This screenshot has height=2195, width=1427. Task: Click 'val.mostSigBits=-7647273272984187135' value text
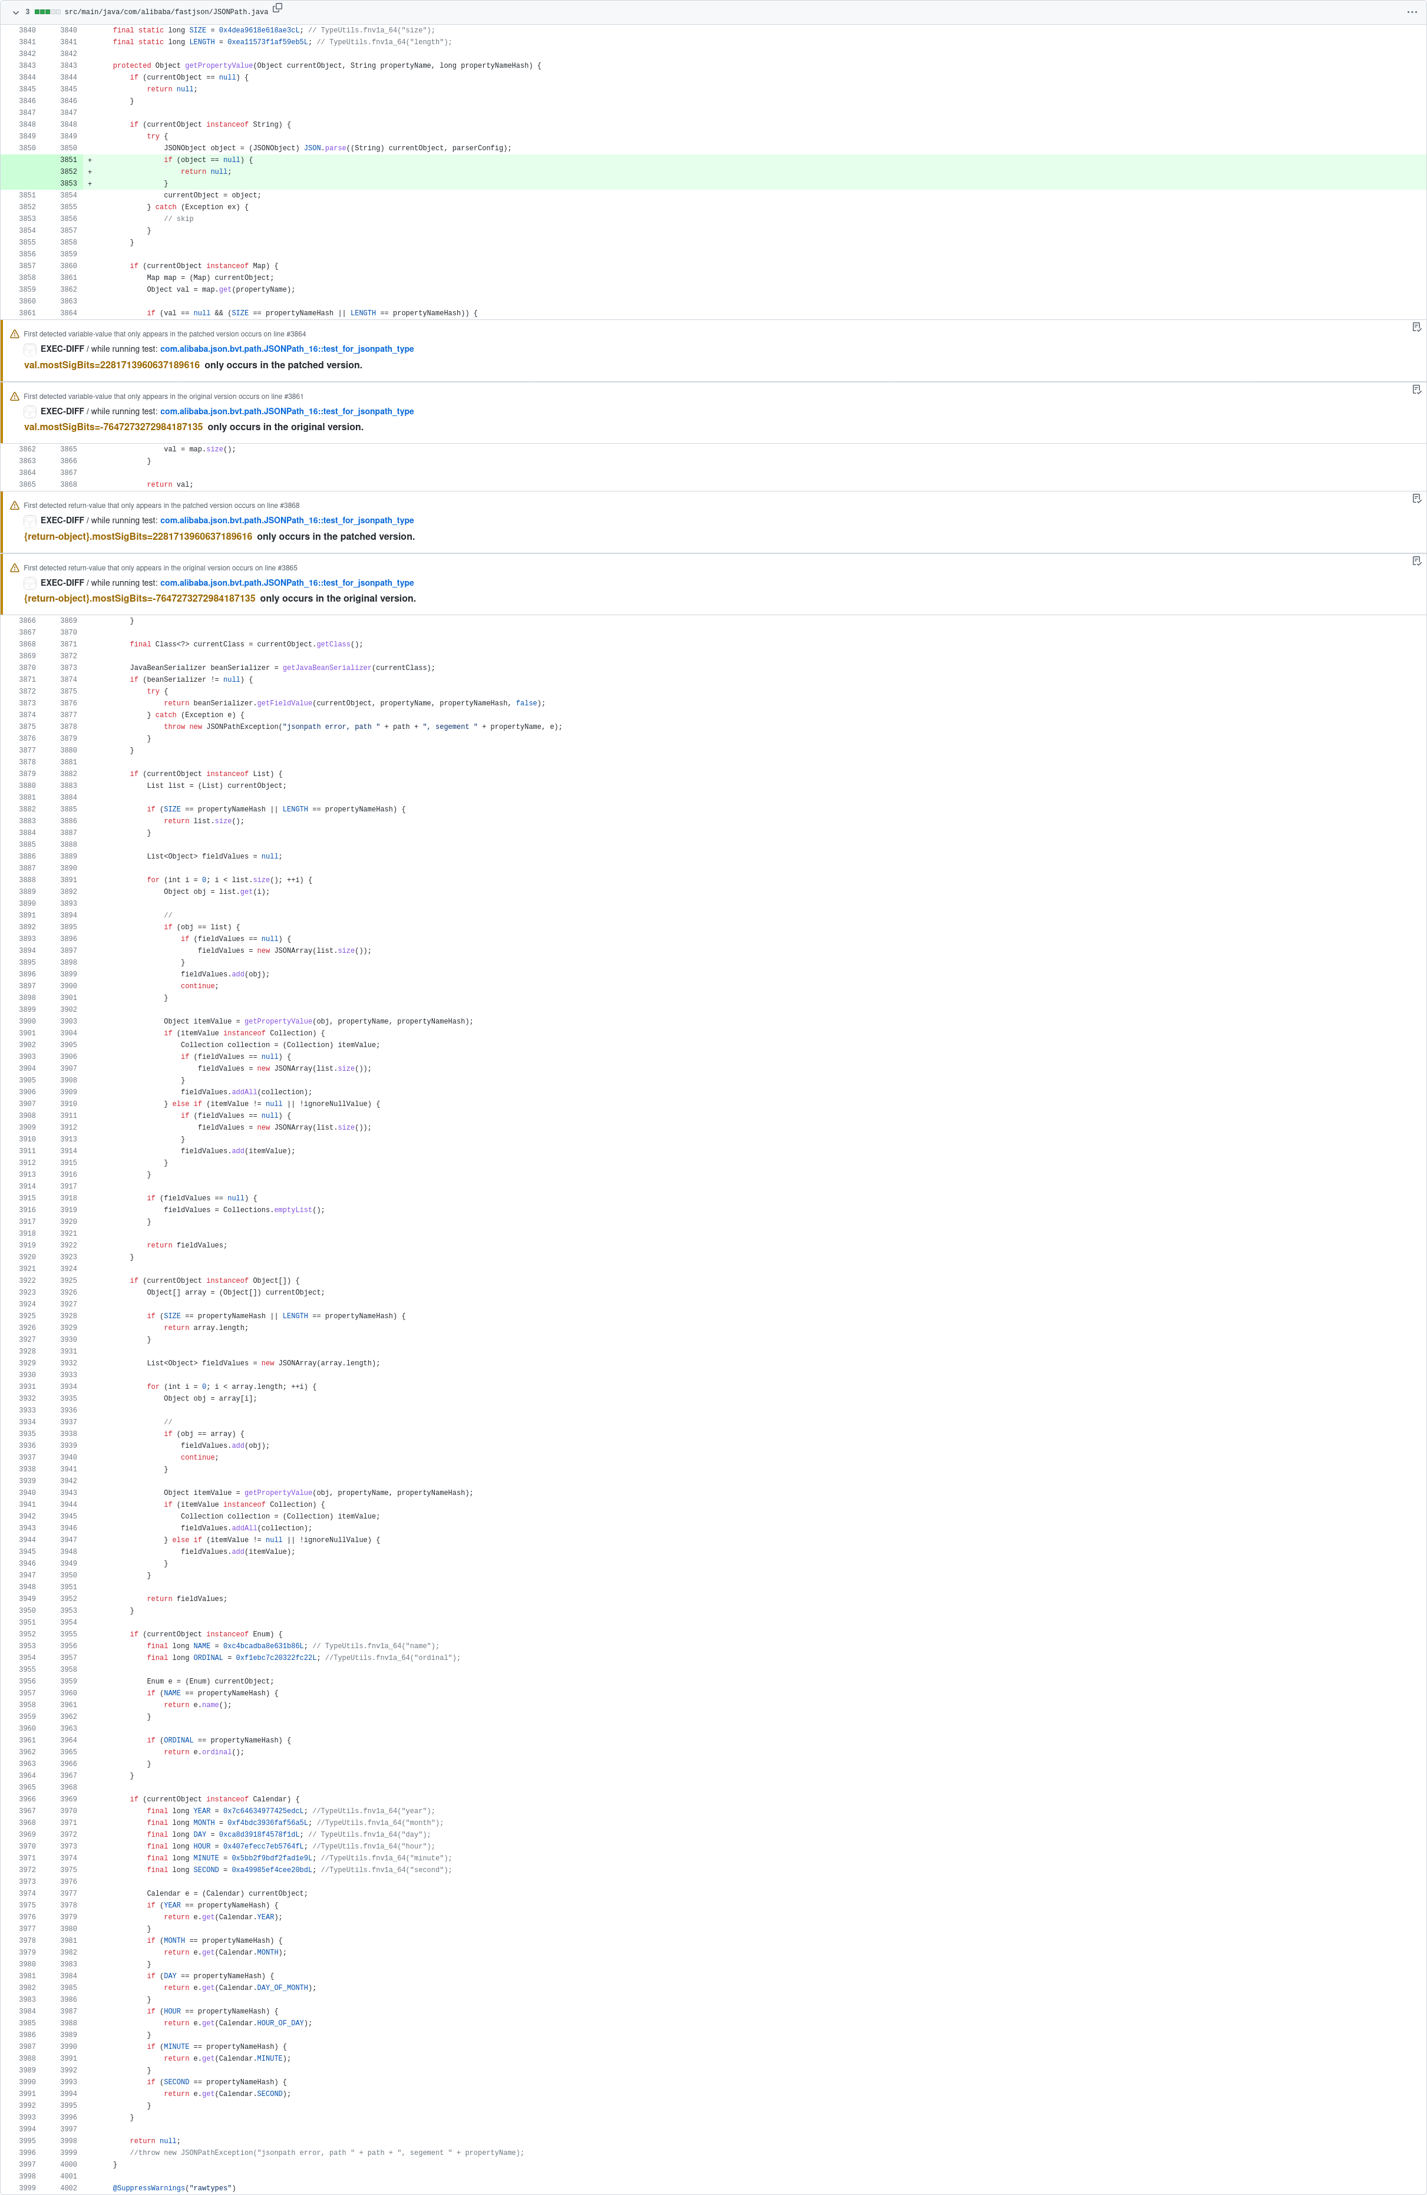114,427
